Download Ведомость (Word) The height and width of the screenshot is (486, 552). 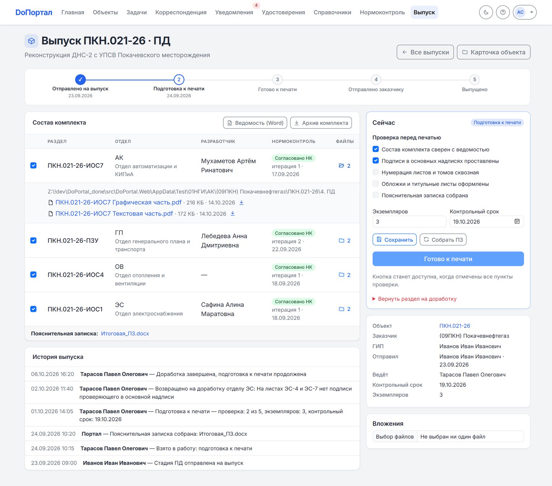(x=255, y=123)
